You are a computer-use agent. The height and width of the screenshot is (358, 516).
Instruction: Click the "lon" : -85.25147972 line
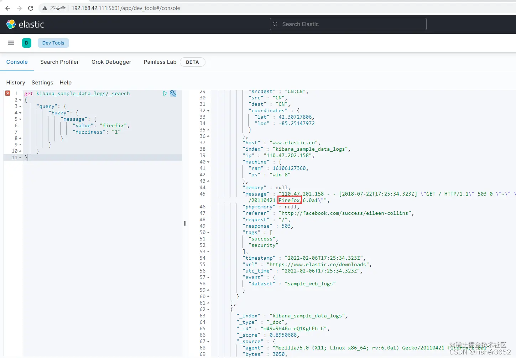285,123
